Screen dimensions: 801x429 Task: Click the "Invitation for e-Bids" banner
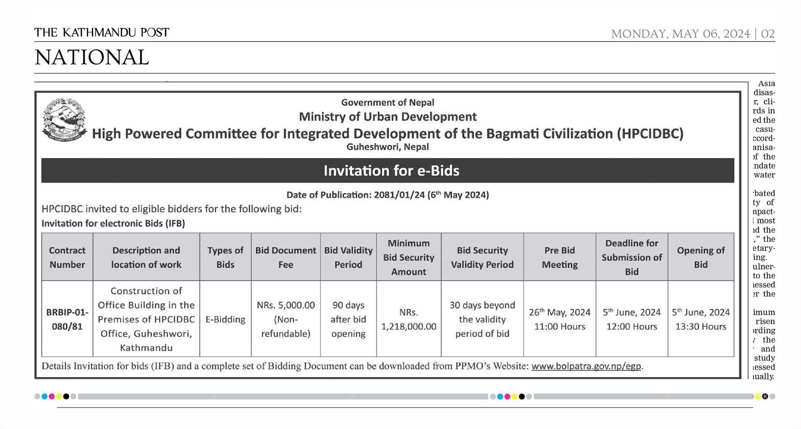(388, 171)
